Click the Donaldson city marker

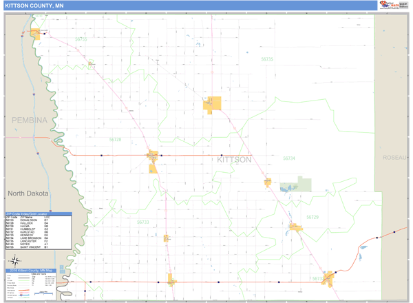[x=171, y=280]
